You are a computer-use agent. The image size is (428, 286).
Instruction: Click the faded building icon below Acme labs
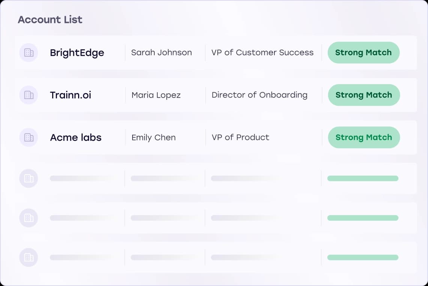(29, 178)
